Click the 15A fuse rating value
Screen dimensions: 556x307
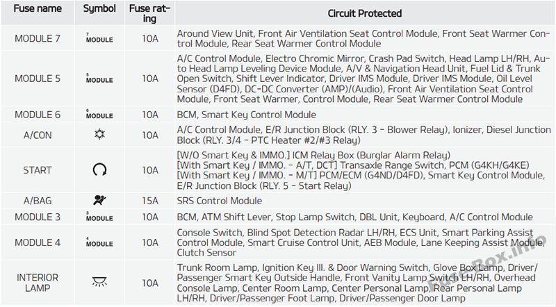(x=149, y=201)
